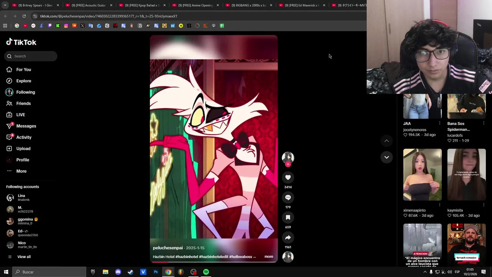
Task: Open Spotify from the taskbar
Action: (x=206, y=272)
